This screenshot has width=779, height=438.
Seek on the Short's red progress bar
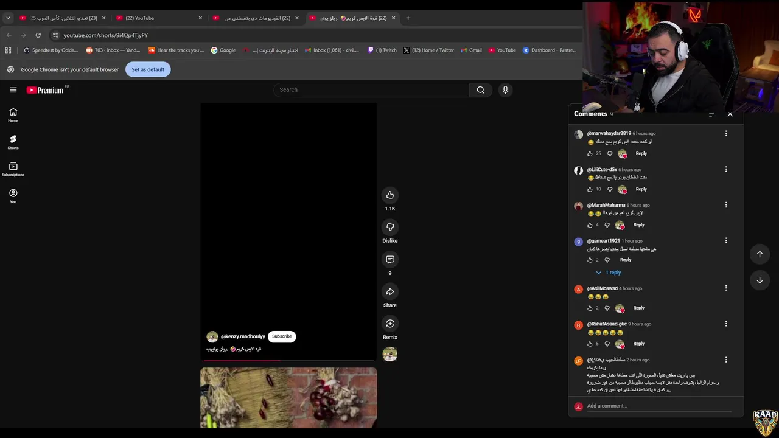pyautogui.click(x=288, y=360)
